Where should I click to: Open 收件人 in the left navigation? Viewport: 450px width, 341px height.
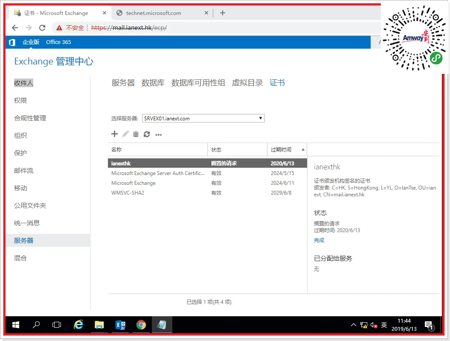click(x=23, y=83)
